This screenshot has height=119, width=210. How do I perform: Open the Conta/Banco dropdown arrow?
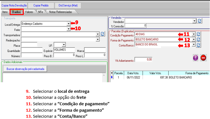(x=194, y=44)
